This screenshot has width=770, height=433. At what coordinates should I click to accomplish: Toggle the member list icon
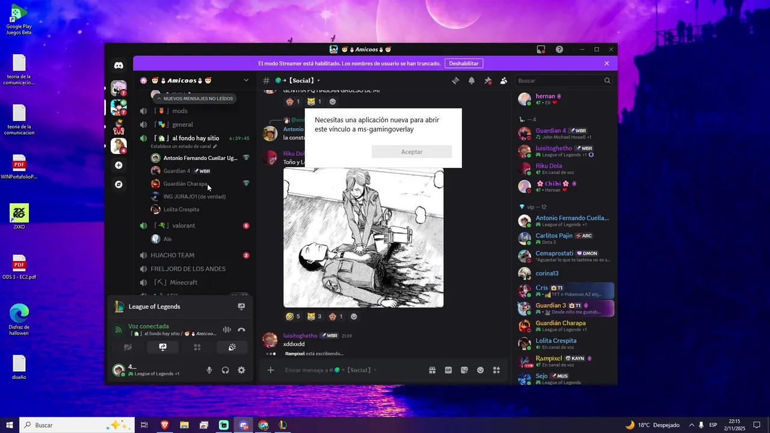click(504, 81)
